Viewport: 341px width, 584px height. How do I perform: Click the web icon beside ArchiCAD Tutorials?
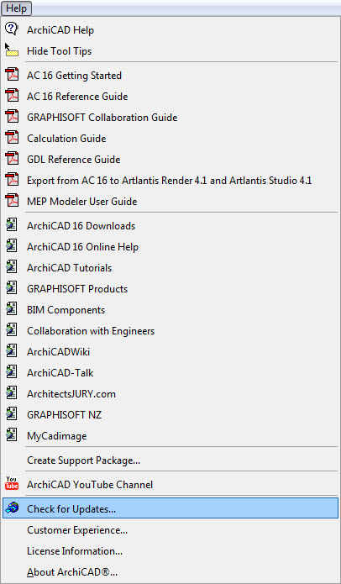(x=12, y=267)
